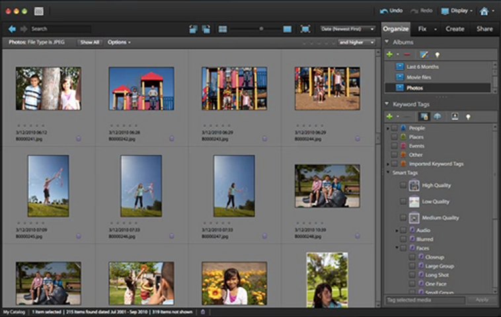Open the Options dropdown menu

119,42
